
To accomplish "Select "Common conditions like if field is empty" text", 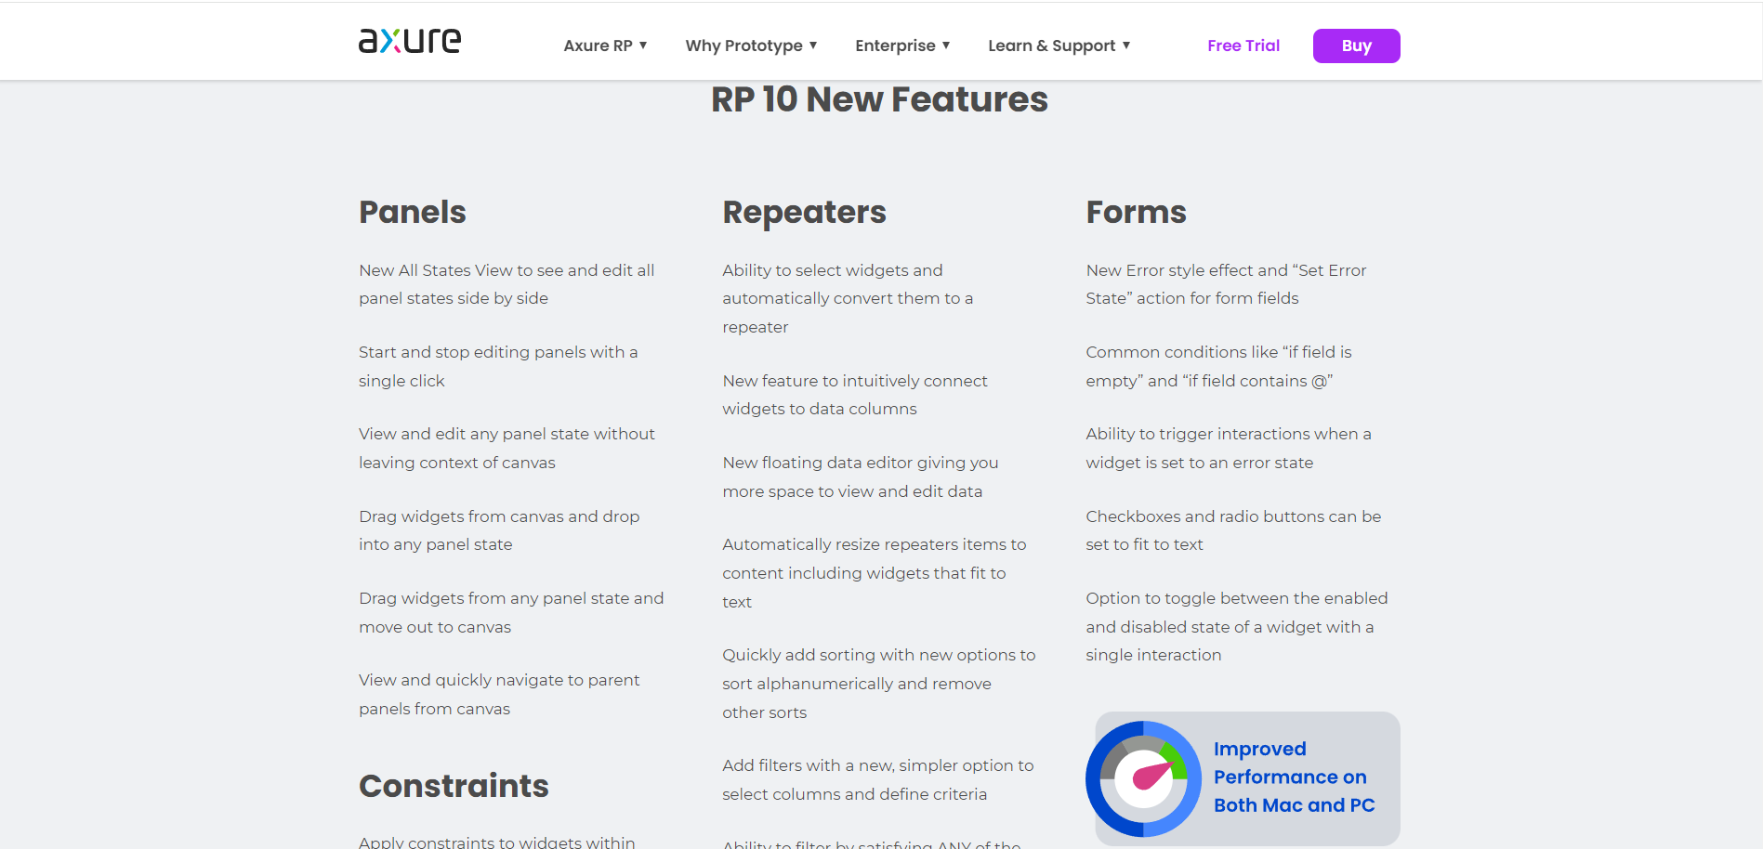I will pyautogui.click(x=1218, y=366).
